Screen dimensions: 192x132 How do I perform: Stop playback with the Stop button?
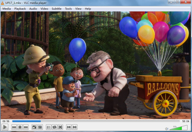(20, 127)
